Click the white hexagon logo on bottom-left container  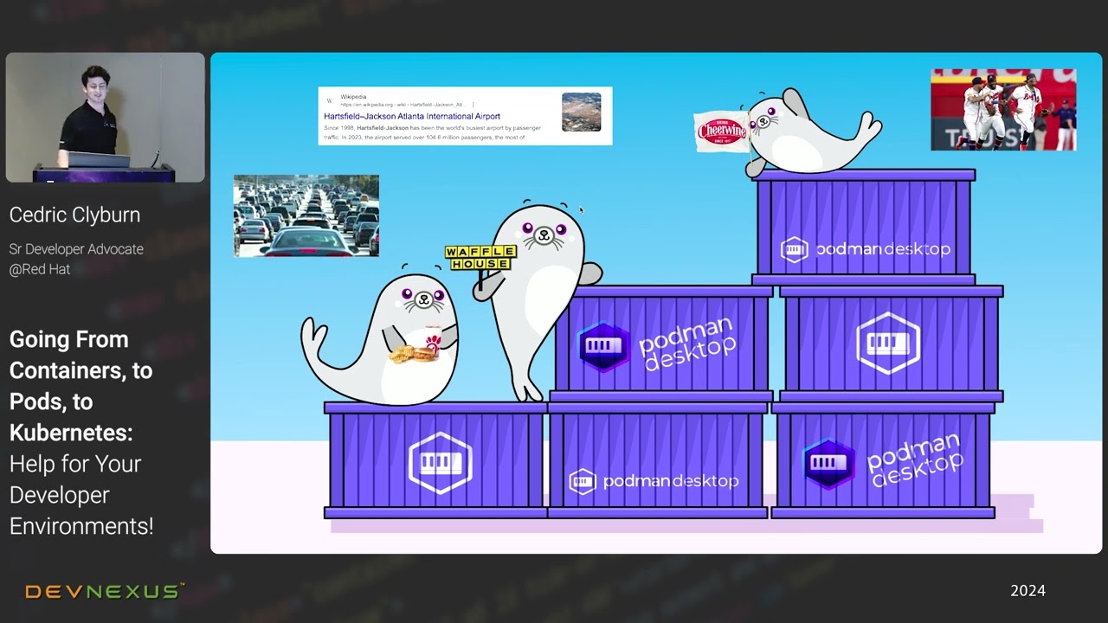click(x=441, y=463)
